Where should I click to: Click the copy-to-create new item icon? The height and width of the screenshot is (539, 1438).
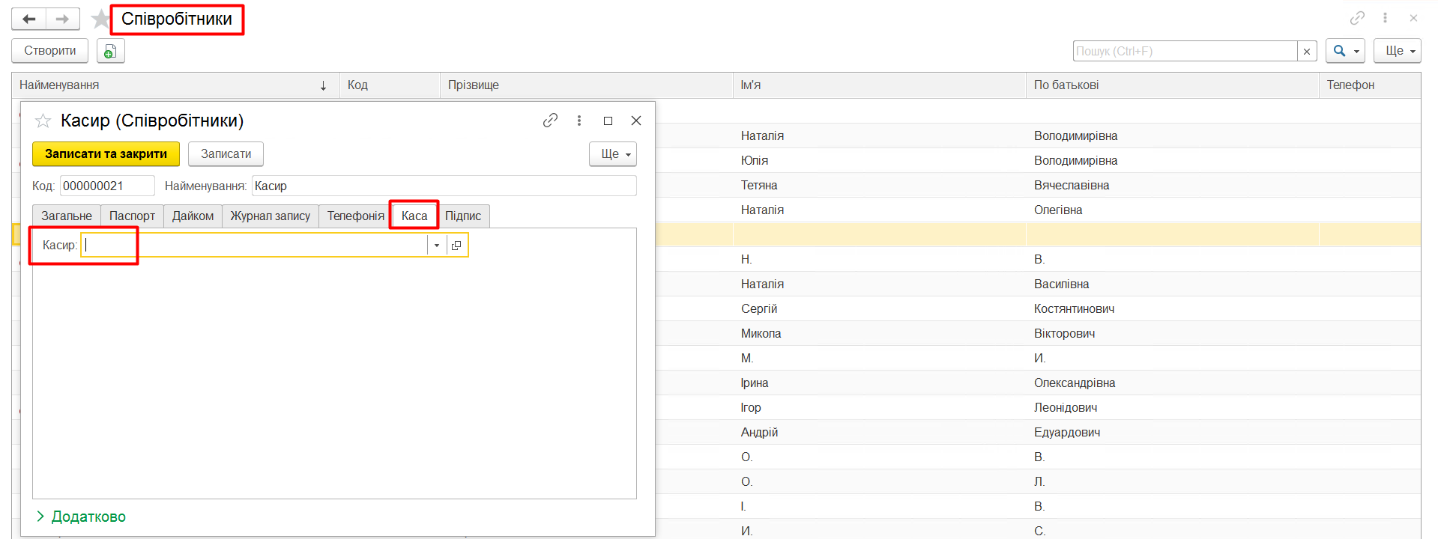click(110, 51)
